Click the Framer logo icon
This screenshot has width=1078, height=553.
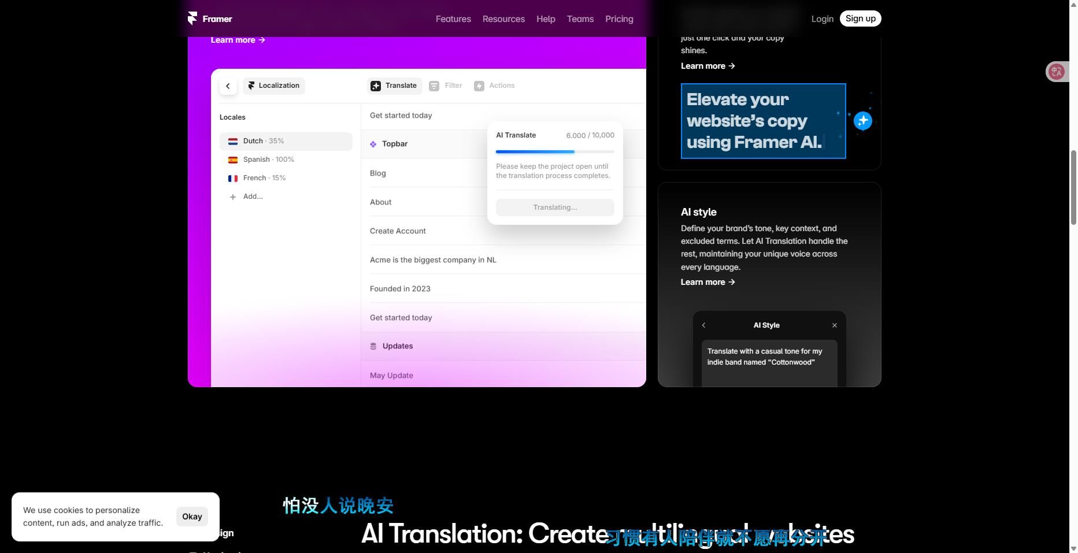point(192,18)
